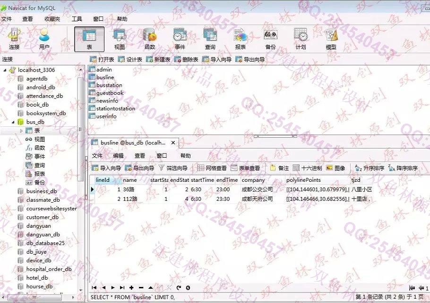
Task: Select the hospital_order_db database
Action: (x=45, y=269)
